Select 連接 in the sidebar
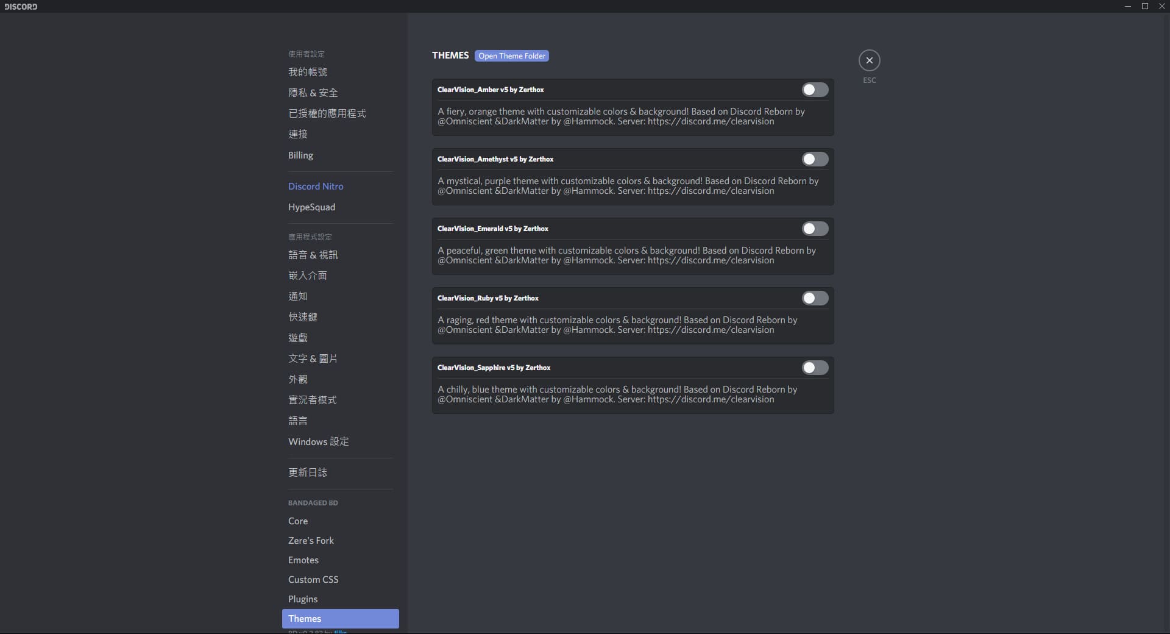 click(x=340, y=134)
